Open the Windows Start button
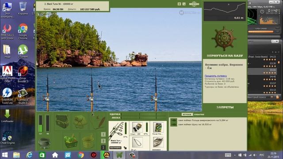 (x=5, y=155)
